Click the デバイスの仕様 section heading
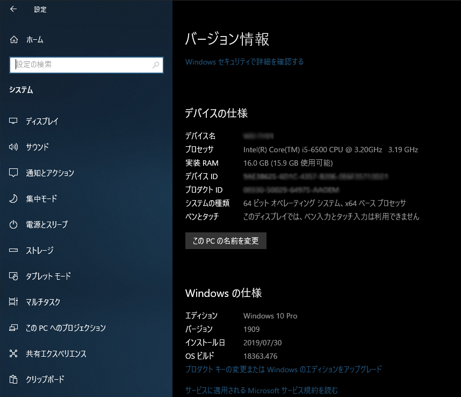461x397 pixels. pos(217,113)
